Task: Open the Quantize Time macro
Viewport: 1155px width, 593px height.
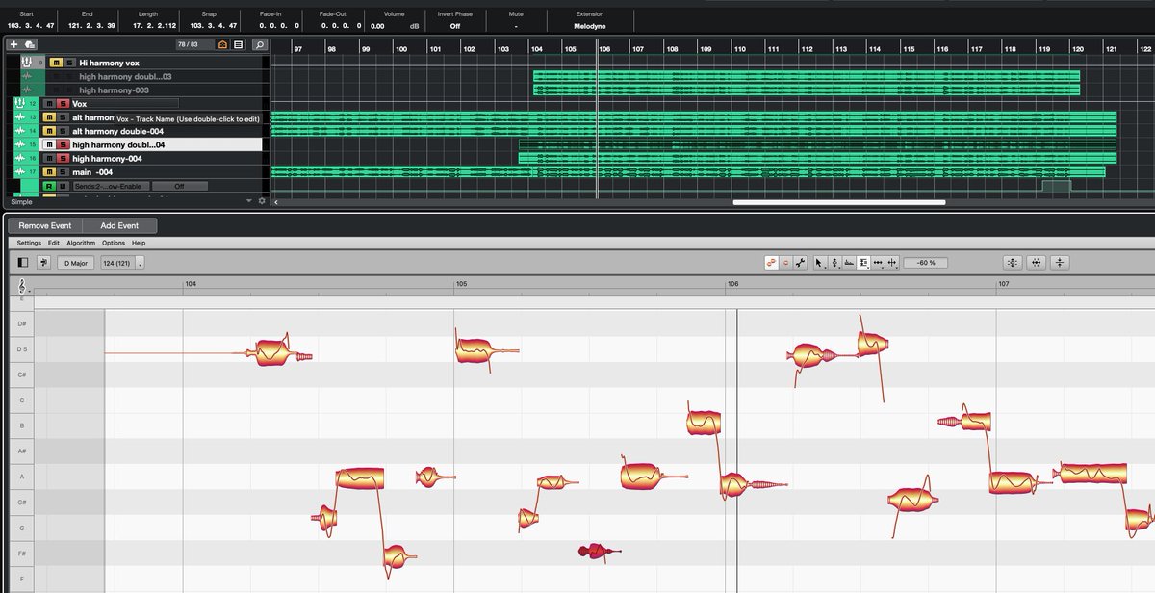Action: (x=1037, y=262)
